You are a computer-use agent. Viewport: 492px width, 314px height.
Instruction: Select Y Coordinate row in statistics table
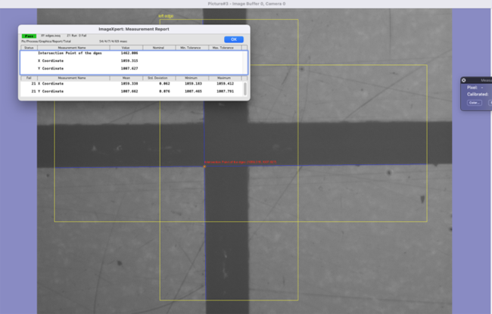(132, 92)
